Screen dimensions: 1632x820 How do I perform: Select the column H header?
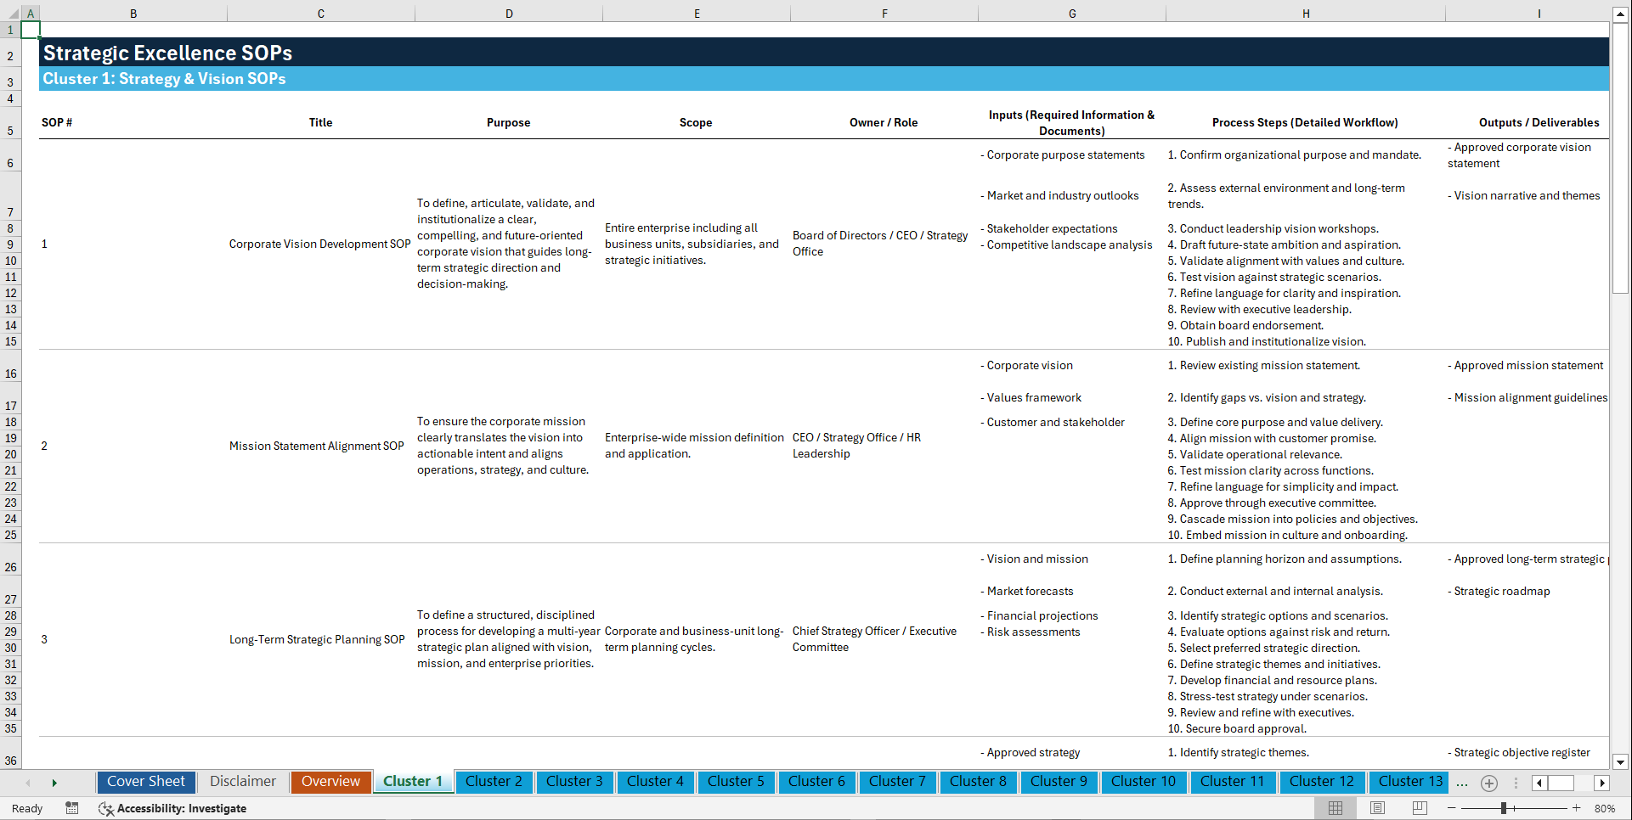click(x=1306, y=13)
